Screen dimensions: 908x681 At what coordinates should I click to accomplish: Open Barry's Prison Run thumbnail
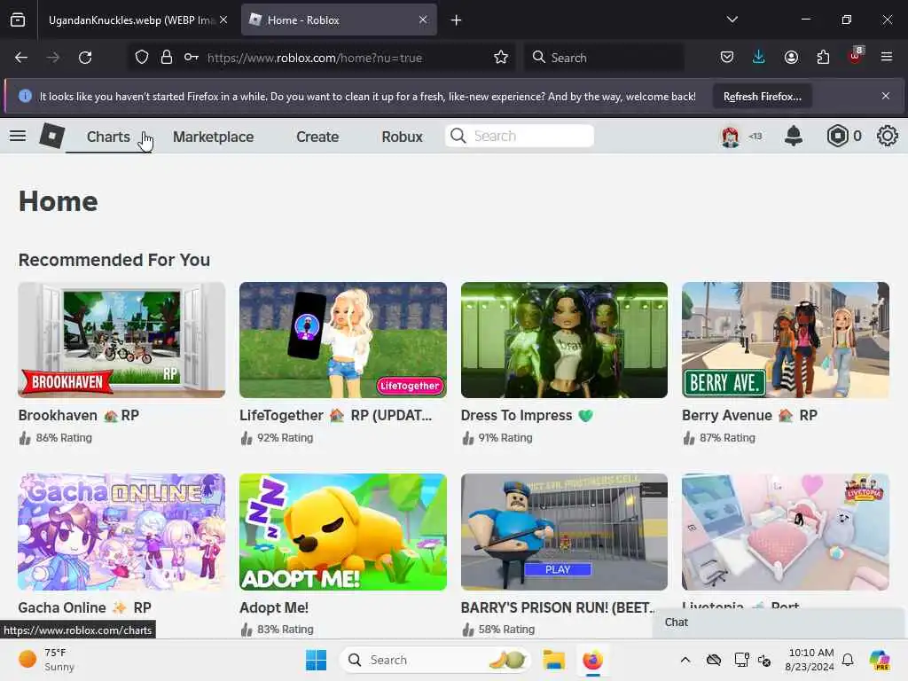pos(564,532)
